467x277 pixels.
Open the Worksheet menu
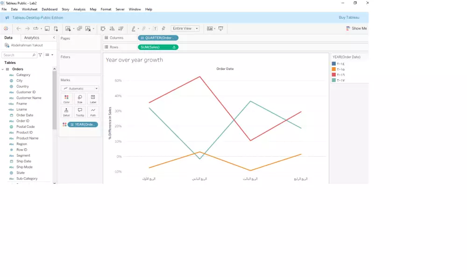coord(29,9)
